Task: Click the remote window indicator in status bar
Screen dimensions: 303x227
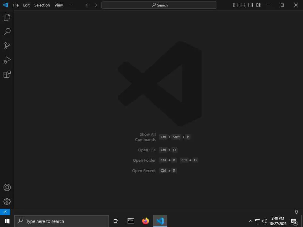Action: pos(5,212)
